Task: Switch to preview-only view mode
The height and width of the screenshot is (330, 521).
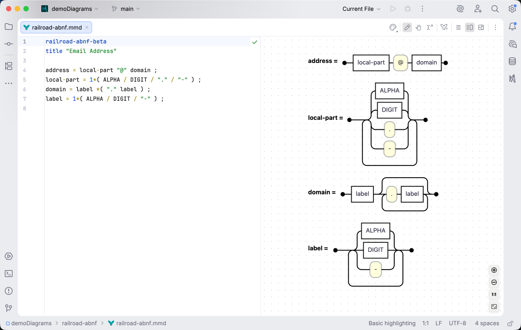Action: [x=481, y=27]
